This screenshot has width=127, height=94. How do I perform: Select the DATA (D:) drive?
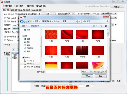click(29, 64)
